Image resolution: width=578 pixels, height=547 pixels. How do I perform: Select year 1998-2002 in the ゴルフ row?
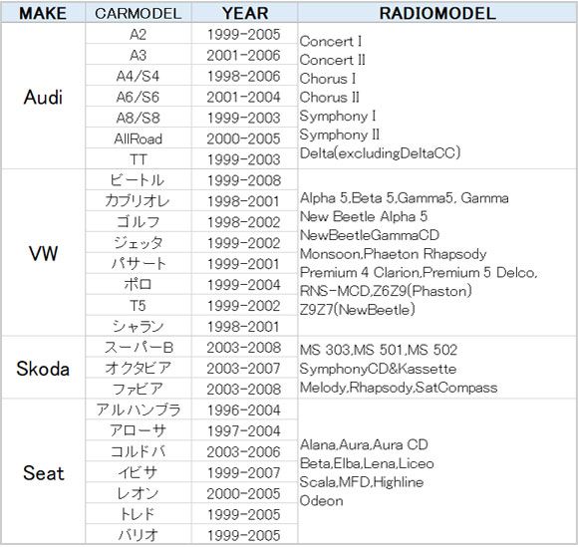245,222
